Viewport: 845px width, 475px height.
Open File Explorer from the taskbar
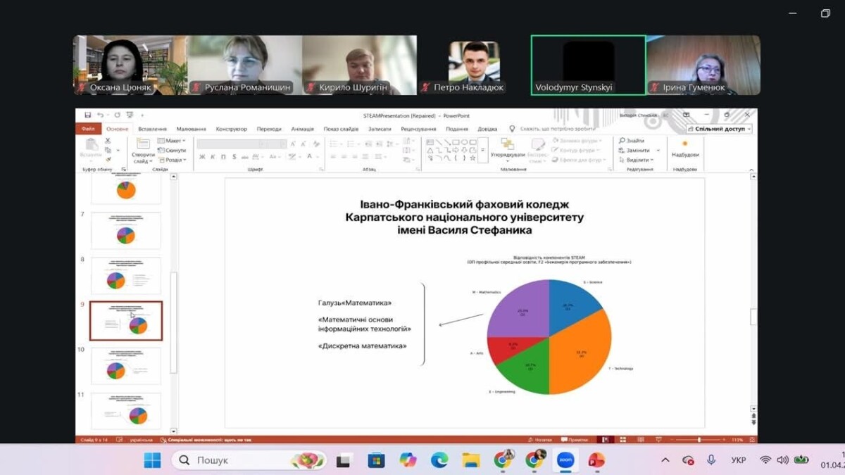470,460
